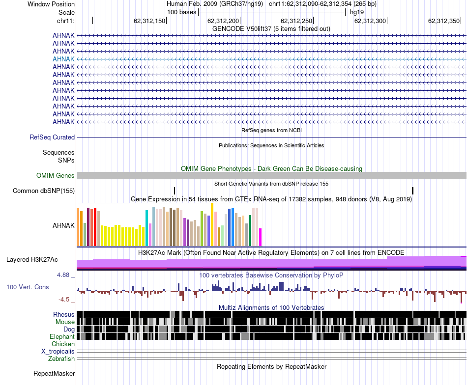The width and height of the screenshot is (467, 385).
Task: Select the left dbSNP variant tick mark
Action: [x=175, y=191]
